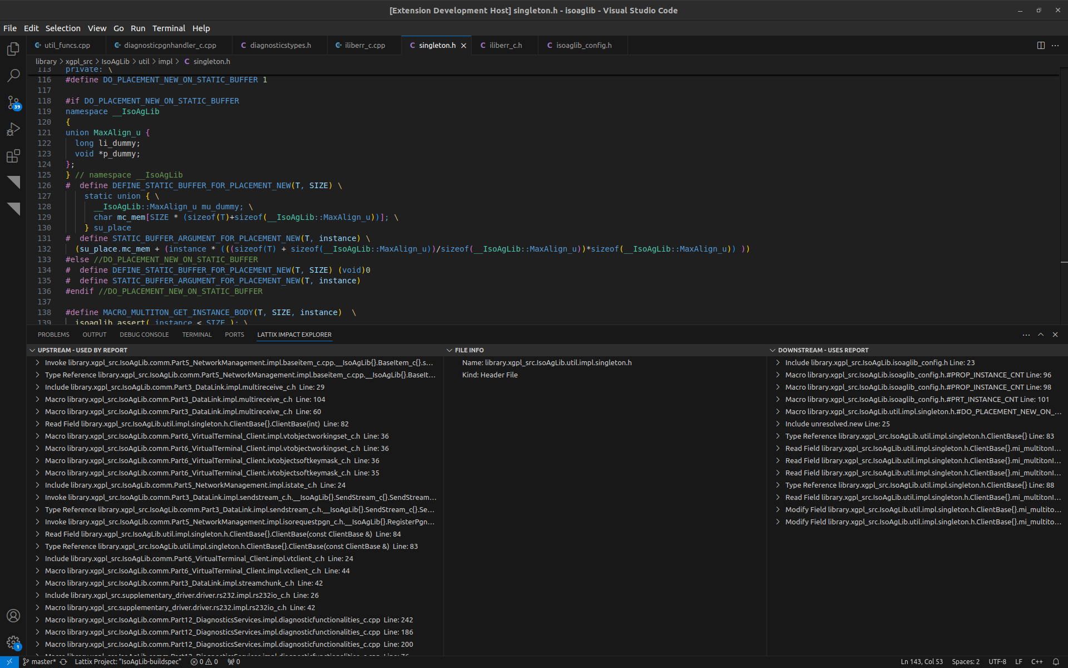Open the second Lattix activity bar icon

click(13, 209)
